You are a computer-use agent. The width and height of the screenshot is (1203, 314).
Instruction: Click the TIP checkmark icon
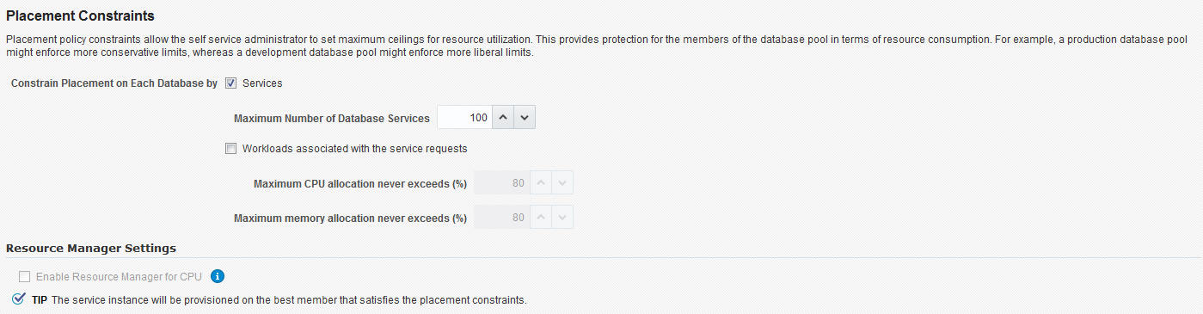[19, 299]
